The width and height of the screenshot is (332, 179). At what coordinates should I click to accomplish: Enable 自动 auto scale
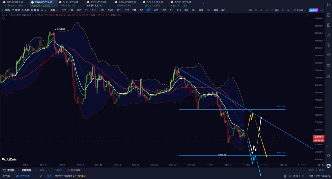321,170
